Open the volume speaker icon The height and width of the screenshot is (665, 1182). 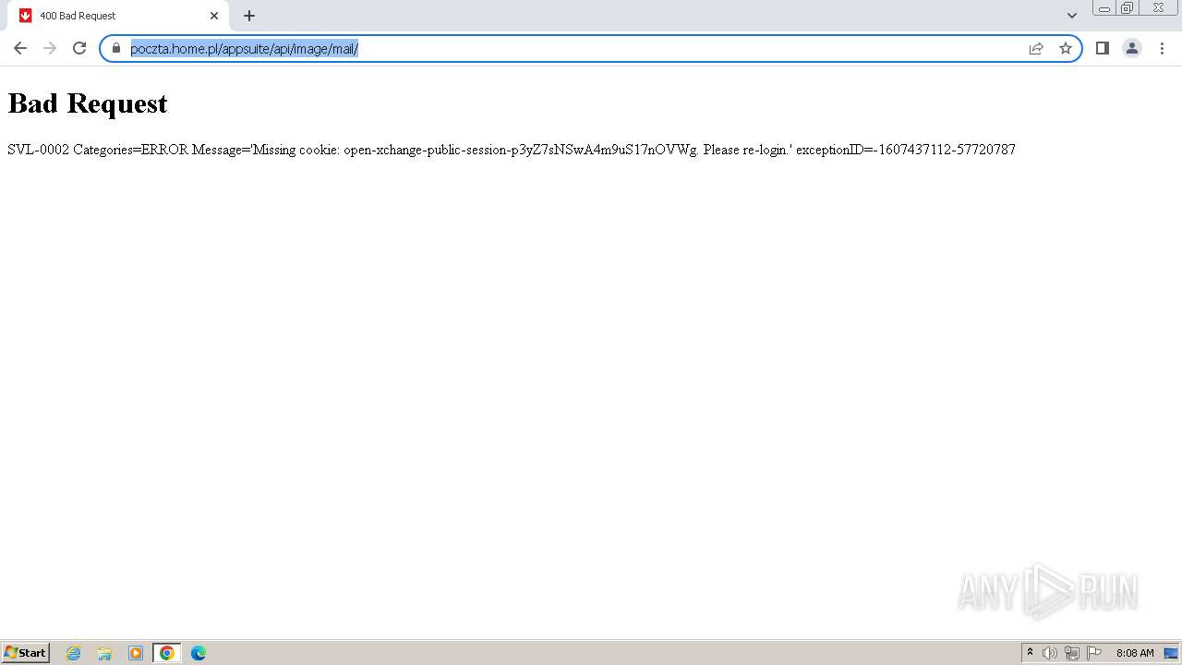[1050, 653]
